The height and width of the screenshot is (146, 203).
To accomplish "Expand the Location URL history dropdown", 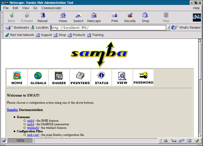I will (x=168, y=28).
